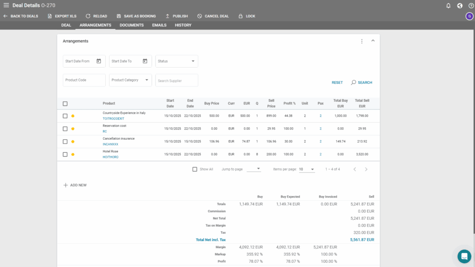Tick the Hotel Rose row checkbox

click(65, 155)
